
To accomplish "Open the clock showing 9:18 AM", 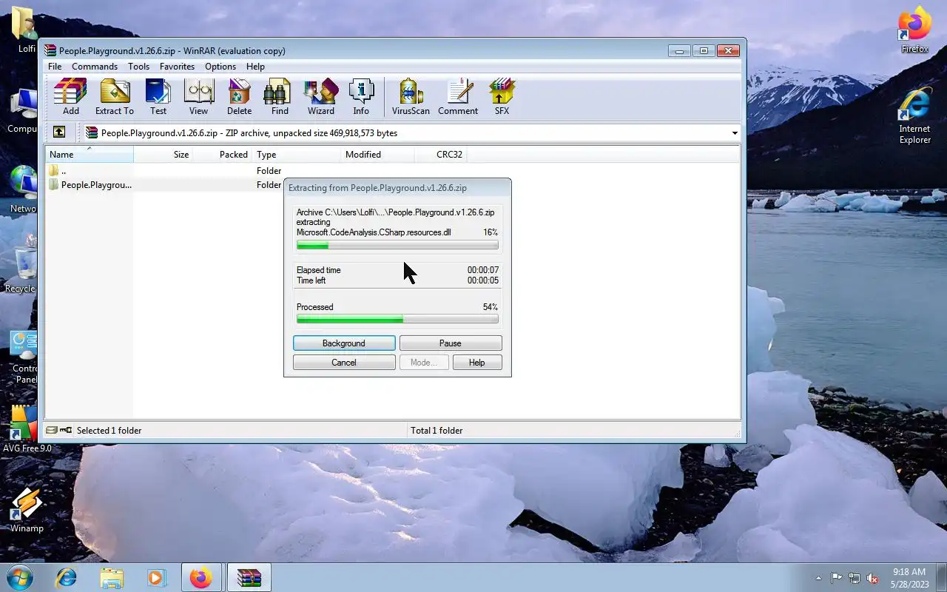I will 909,578.
